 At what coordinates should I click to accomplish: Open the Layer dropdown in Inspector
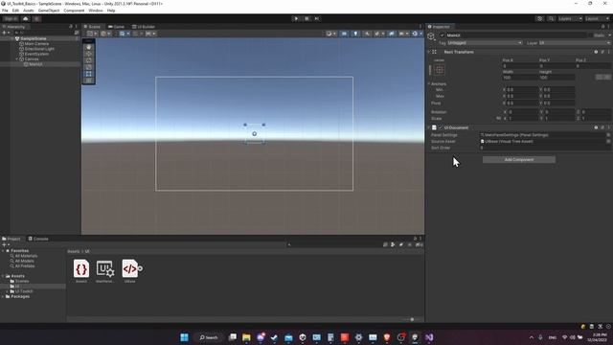tap(575, 43)
